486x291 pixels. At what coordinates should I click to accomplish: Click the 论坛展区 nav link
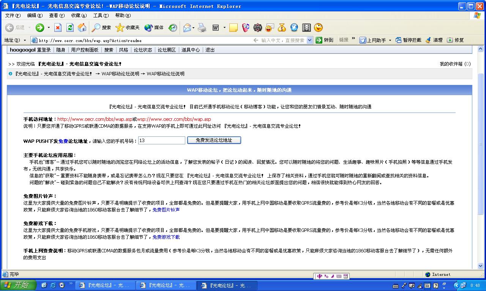pyautogui.click(x=167, y=50)
